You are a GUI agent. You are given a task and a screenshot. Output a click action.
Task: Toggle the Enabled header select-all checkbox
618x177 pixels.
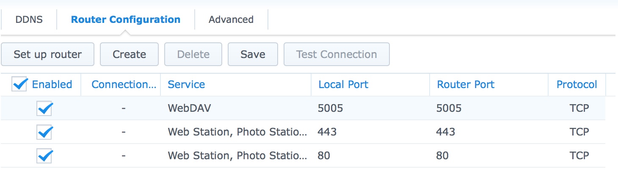tap(20, 85)
